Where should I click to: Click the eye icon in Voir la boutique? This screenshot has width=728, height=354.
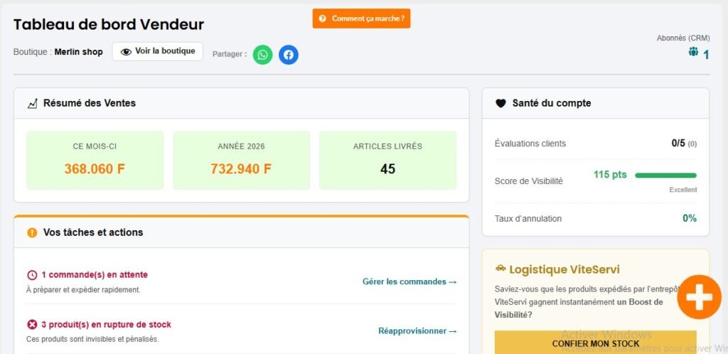click(x=126, y=51)
